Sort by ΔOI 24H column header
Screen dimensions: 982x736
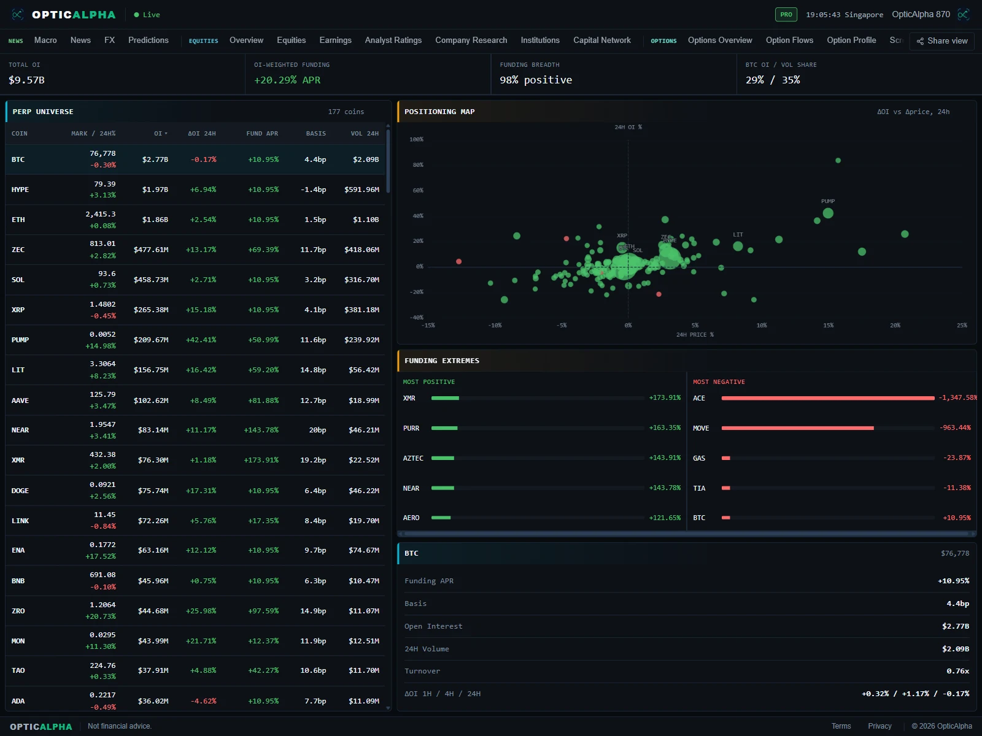coord(202,134)
